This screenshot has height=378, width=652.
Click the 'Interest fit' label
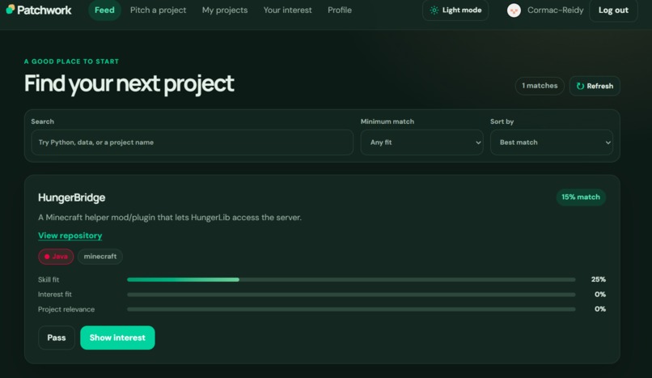point(54,295)
